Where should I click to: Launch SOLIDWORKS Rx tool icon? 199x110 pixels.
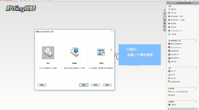[x=169, y=47]
